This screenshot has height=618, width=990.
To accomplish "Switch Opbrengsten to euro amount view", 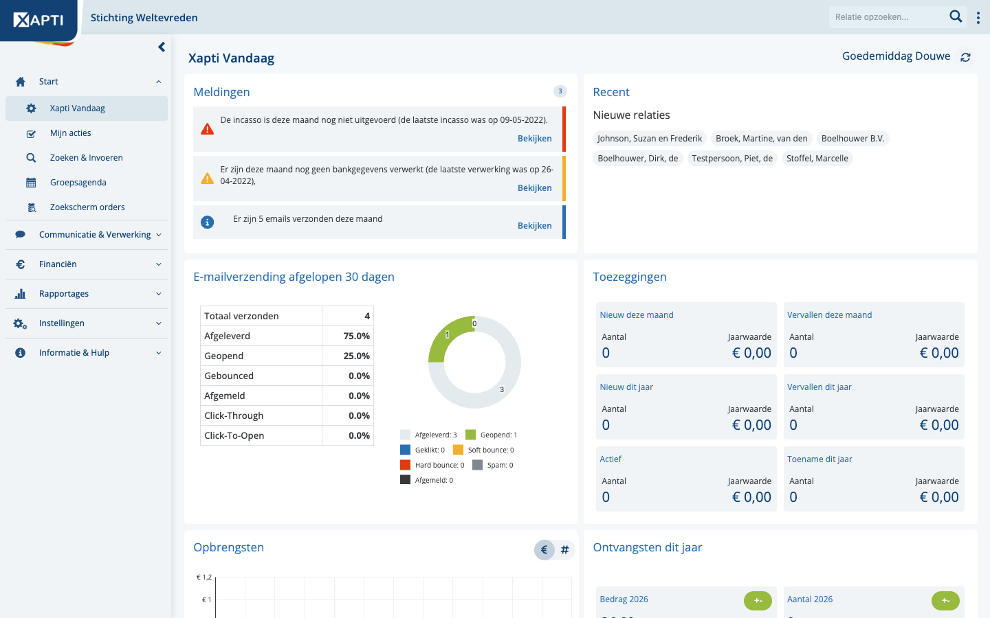I will pyautogui.click(x=544, y=550).
